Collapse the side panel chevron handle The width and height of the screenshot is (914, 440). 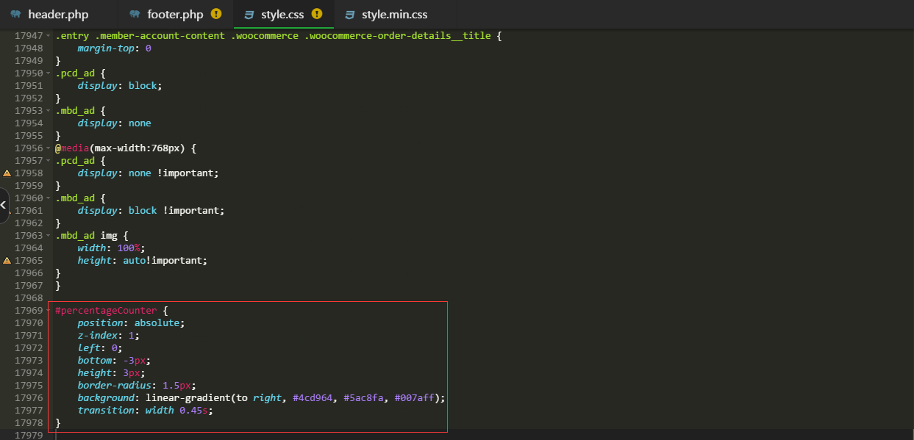tap(4, 205)
